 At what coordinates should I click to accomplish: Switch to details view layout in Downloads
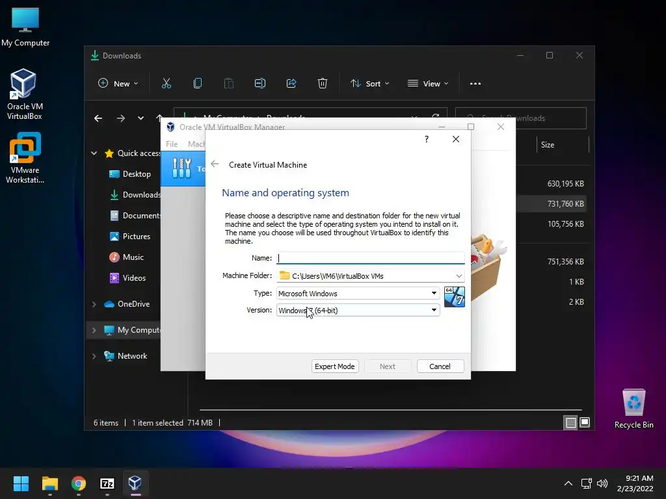(570, 422)
